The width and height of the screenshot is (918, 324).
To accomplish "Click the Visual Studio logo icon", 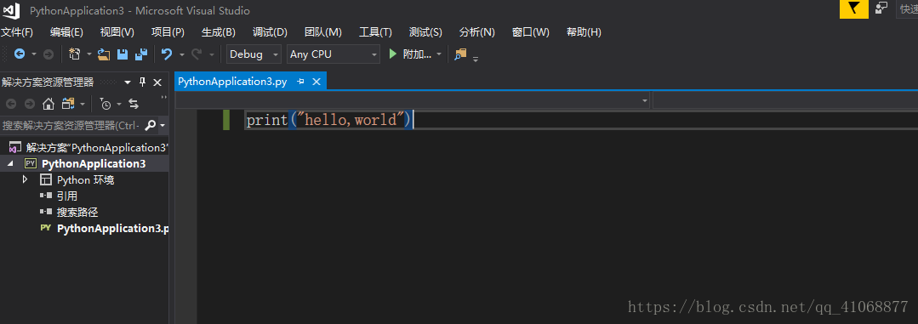I will (x=11, y=10).
